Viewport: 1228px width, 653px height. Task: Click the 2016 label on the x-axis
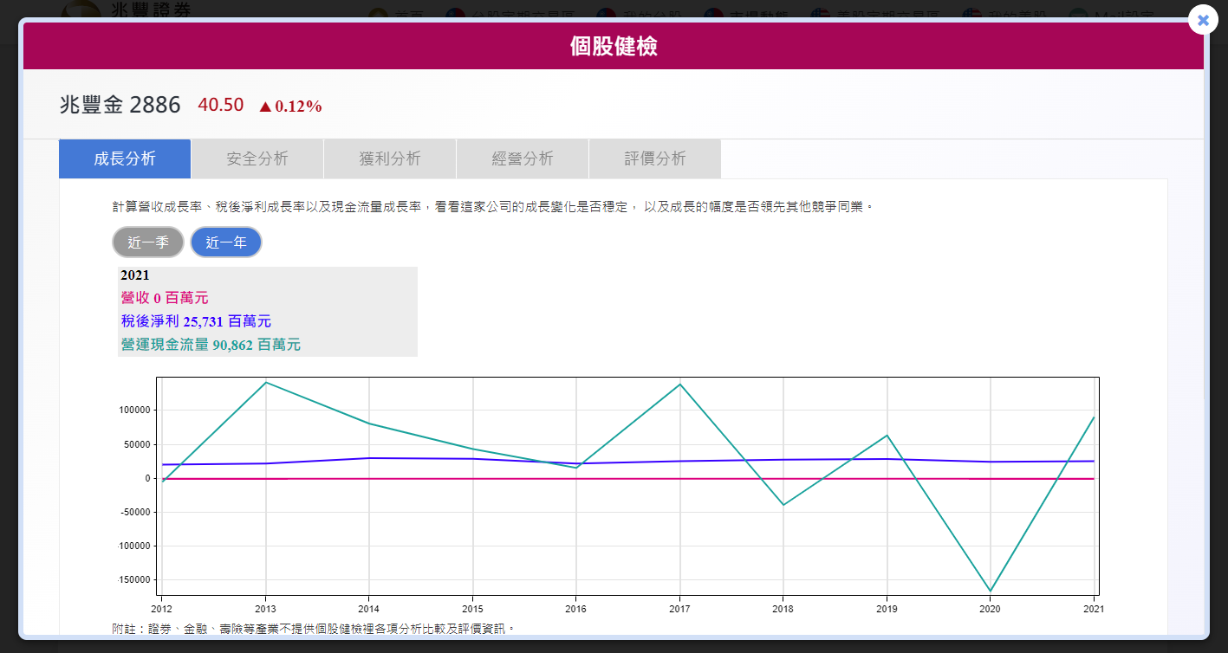tap(575, 610)
